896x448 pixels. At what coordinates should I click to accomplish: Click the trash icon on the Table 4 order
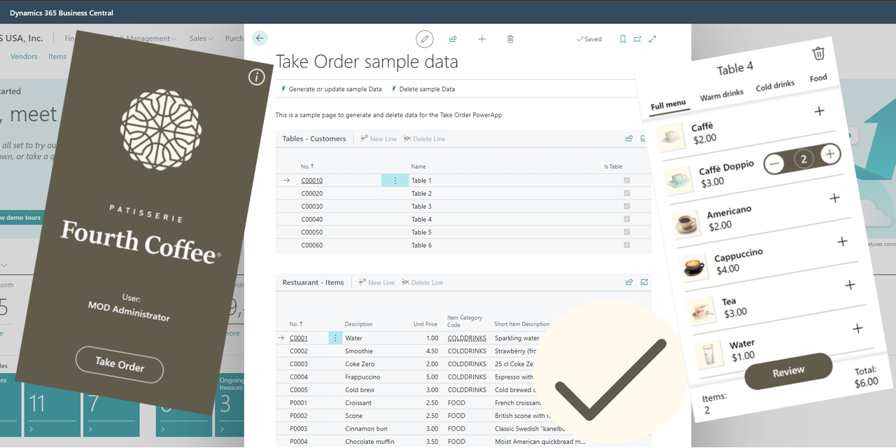pyautogui.click(x=818, y=54)
